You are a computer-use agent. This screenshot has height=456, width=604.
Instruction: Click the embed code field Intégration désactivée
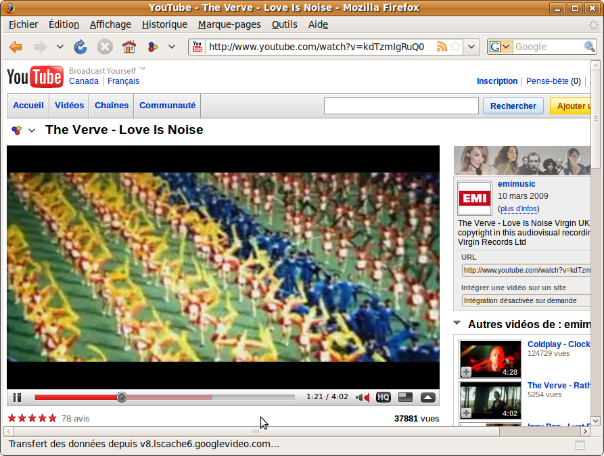tap(526, 300)
